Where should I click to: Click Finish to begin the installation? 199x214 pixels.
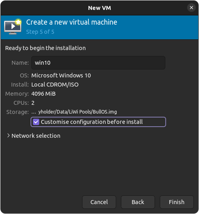[177, 202]
